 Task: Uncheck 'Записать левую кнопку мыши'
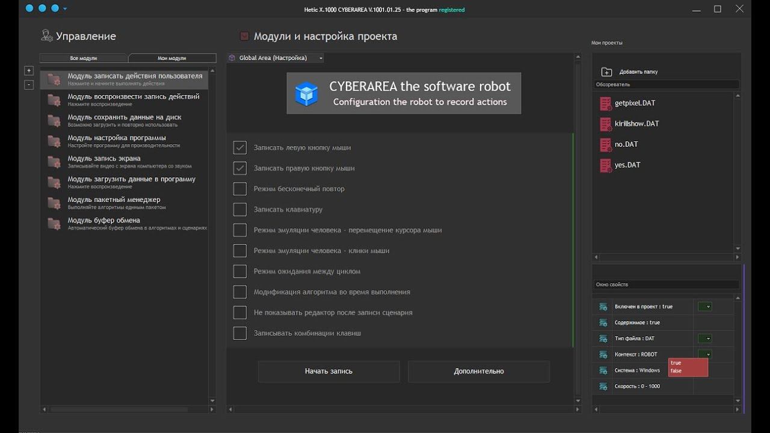coord(240,147)
